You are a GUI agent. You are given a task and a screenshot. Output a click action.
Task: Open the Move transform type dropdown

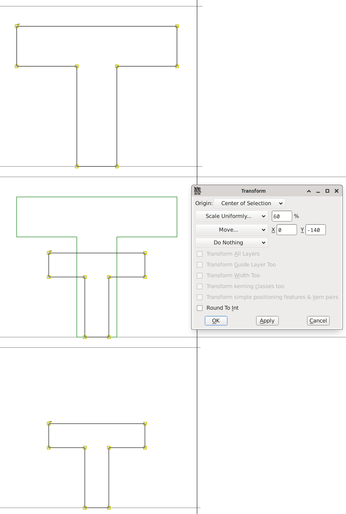231,230
